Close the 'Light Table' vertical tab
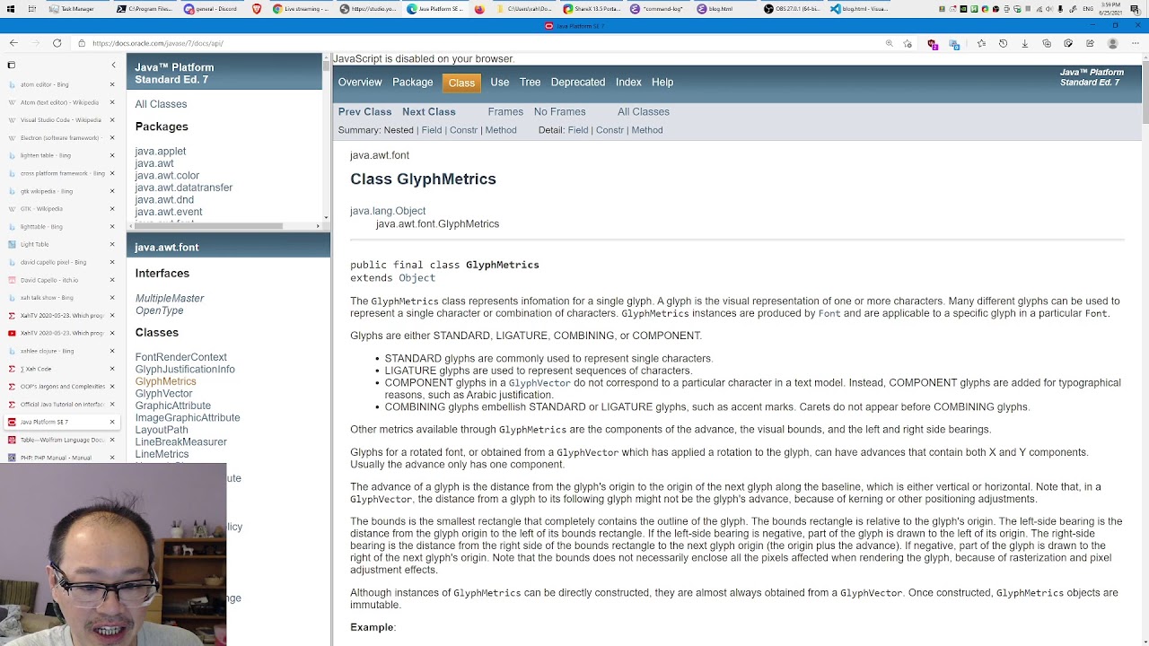 click(x=112, y=244)
